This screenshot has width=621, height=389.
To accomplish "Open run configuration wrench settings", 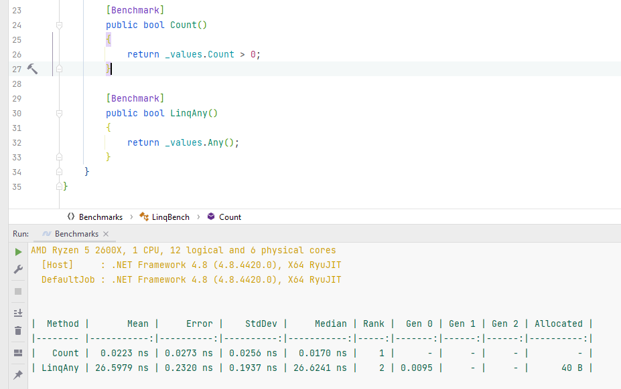I will (x=18, y=269).
